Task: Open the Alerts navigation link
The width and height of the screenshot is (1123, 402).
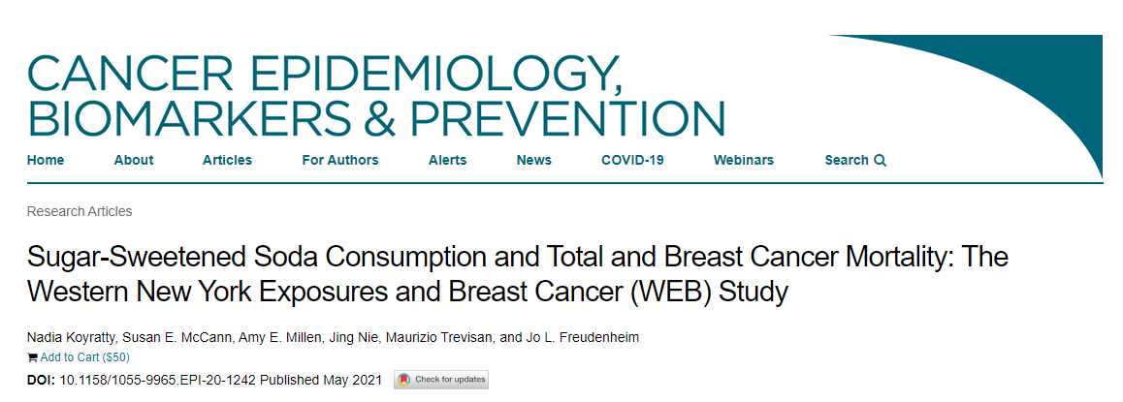Action: [x=447, y=160]
